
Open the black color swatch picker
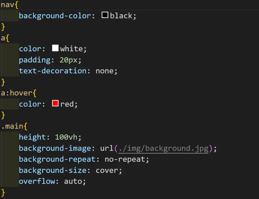tap(105, 15)
